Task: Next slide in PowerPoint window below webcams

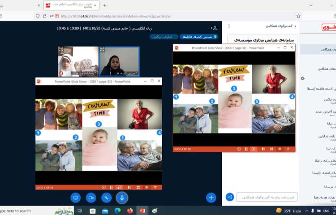Action: pos(119,187)
